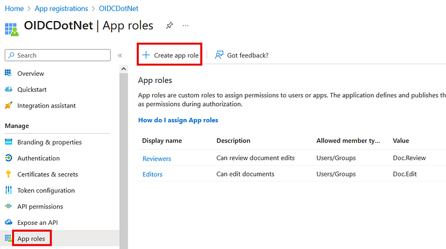Click Users/Groups cell in Reviewers row
The image size is (446, 249).
[336, 158]
